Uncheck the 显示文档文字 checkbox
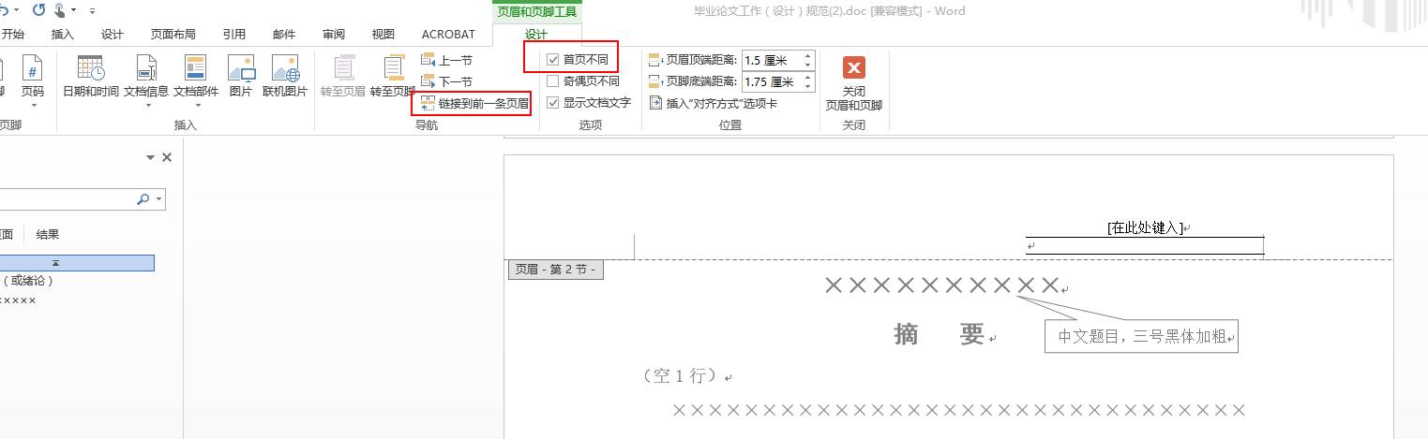Viewport: 1428px width, 439px height. click(x=553, y=103)
